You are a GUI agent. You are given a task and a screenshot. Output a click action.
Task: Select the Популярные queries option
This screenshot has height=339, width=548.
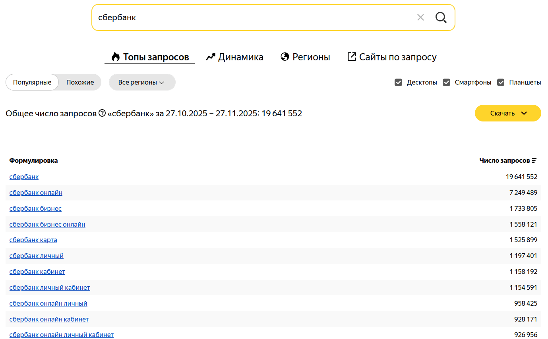click(x=32, y=83)
